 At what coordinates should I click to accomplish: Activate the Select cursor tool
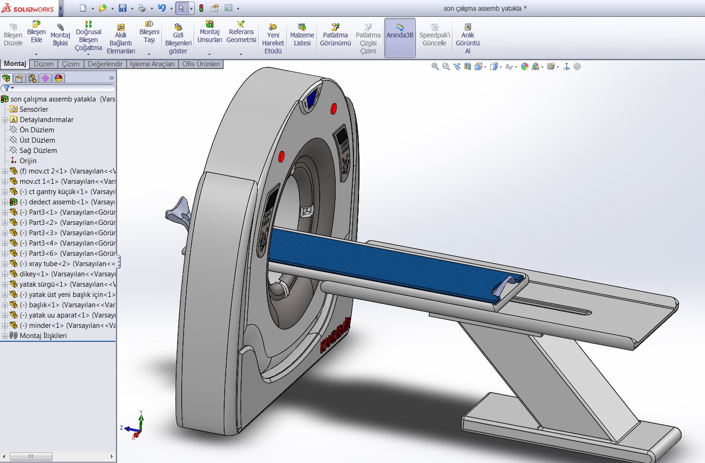click(182, 8)
